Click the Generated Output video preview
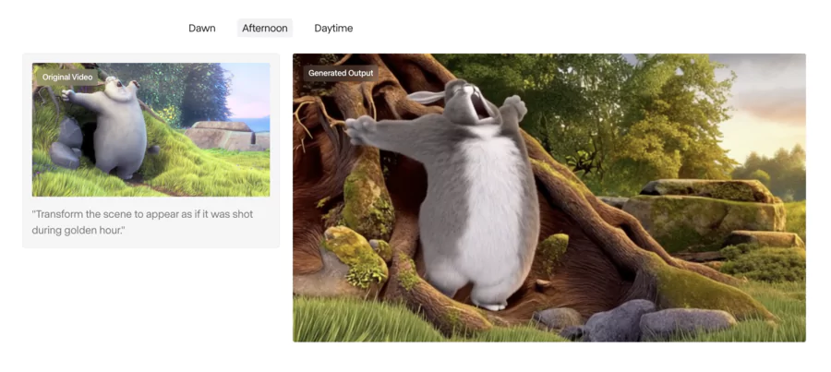Image resolution: width=831 pixels, height=372 pixels. tap(549, 198)
